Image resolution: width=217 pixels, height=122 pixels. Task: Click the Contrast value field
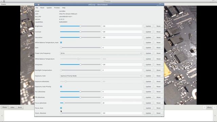[x=122, y=32]
